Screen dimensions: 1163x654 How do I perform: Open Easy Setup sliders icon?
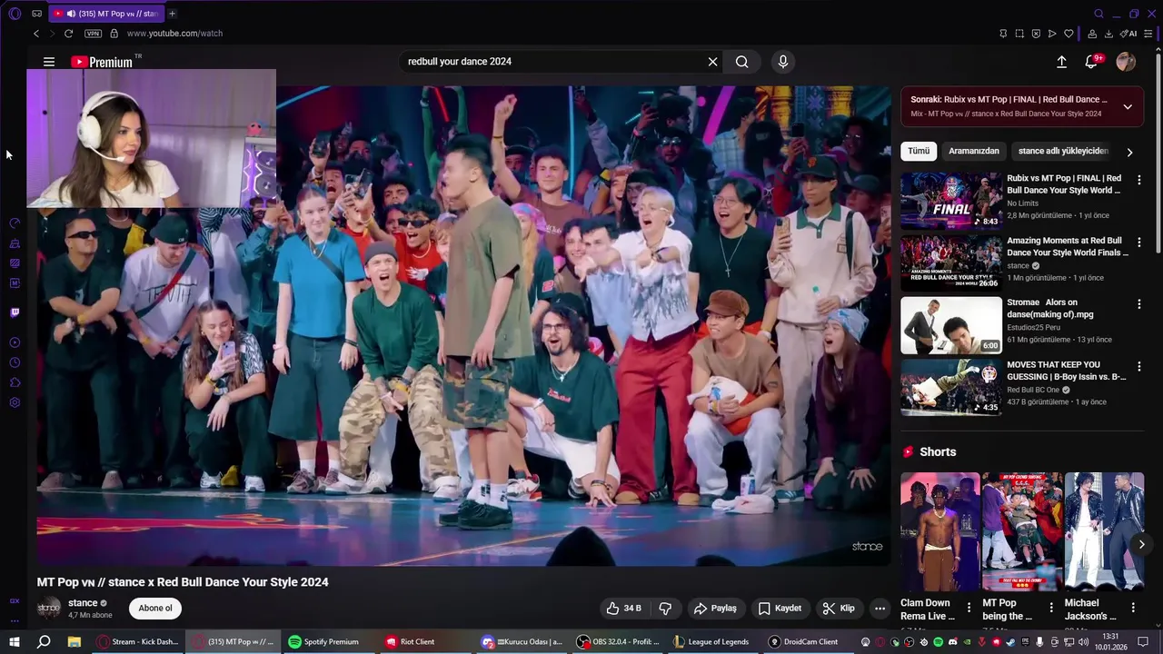click(1148, 34)
